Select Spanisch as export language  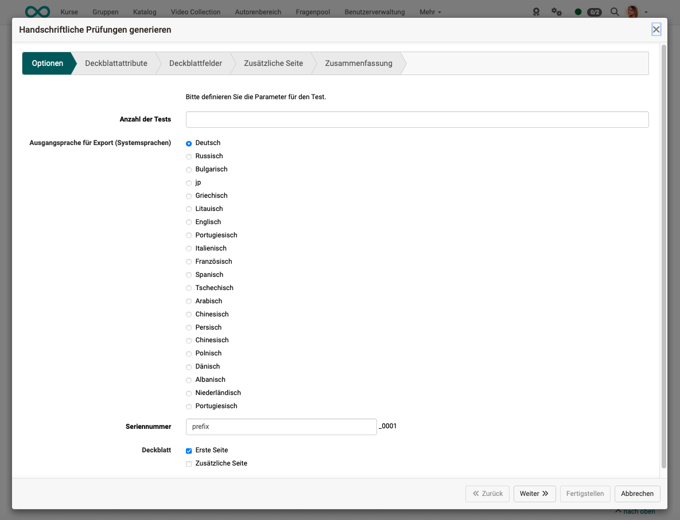(x=188, y=275)
